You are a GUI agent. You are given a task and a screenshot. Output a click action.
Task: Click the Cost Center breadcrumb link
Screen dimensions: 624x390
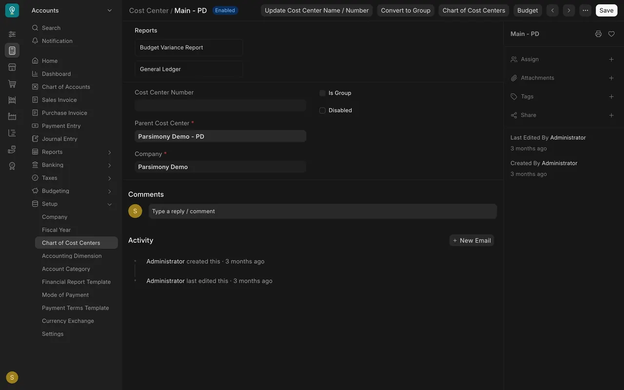coord(149,10)
